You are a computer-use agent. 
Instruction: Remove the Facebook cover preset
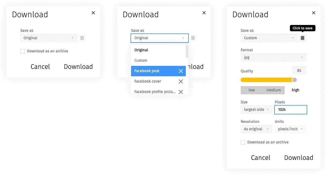[181, 81]
